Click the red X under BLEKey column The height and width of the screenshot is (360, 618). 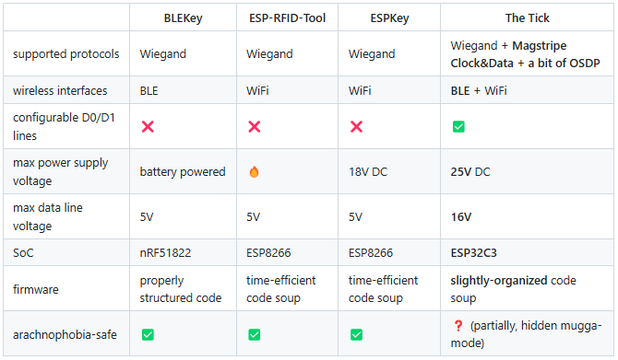pyautogui.click(x=148, y=127)
